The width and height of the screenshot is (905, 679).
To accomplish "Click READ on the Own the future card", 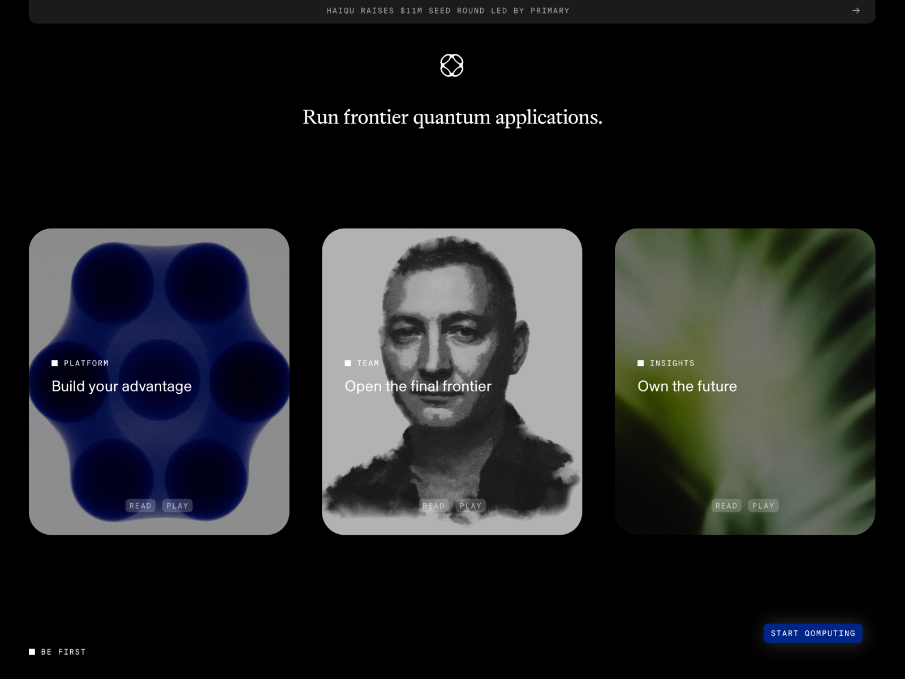I will pyautogui.click(x=726, y=505).
